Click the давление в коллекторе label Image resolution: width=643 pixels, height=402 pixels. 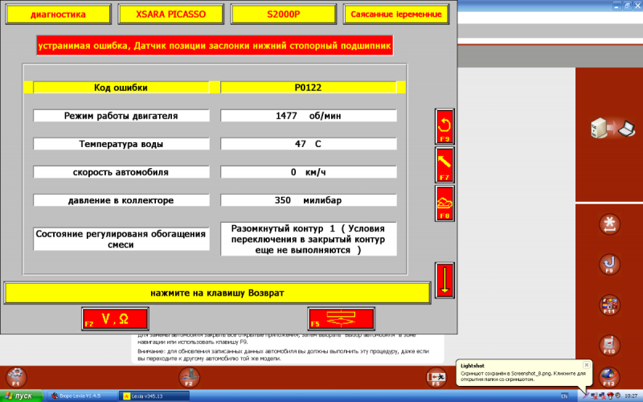(121, 200)
